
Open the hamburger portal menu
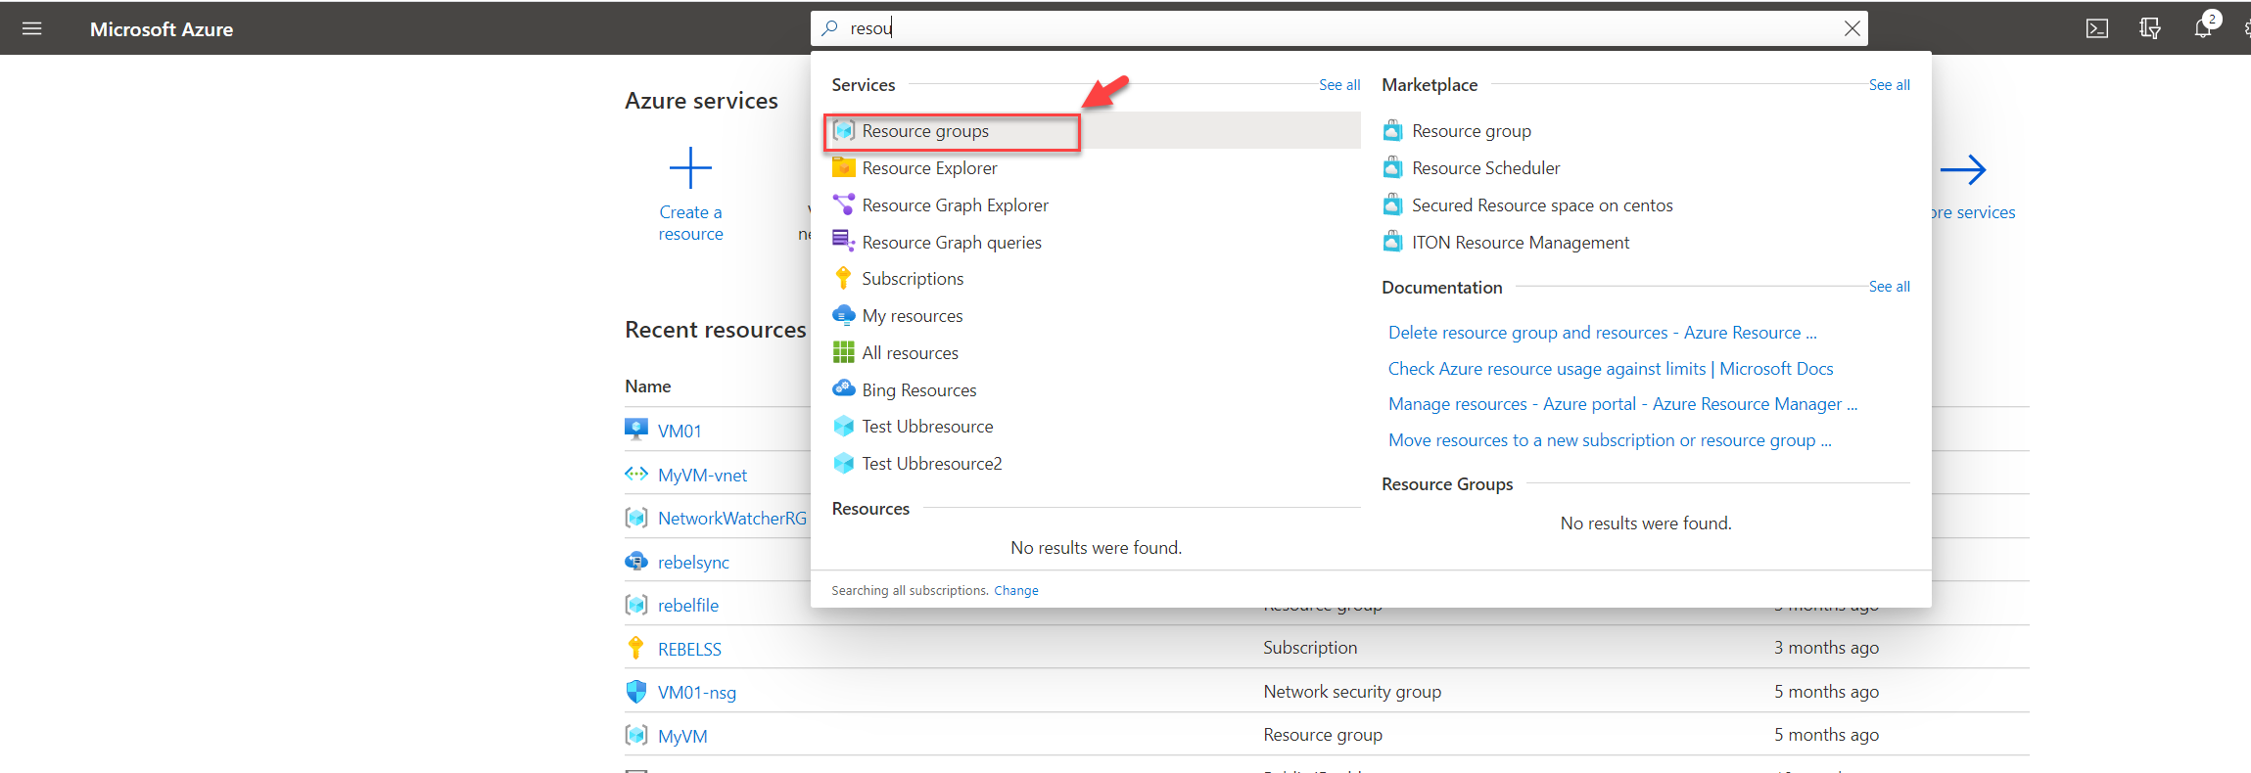(31, 28)
